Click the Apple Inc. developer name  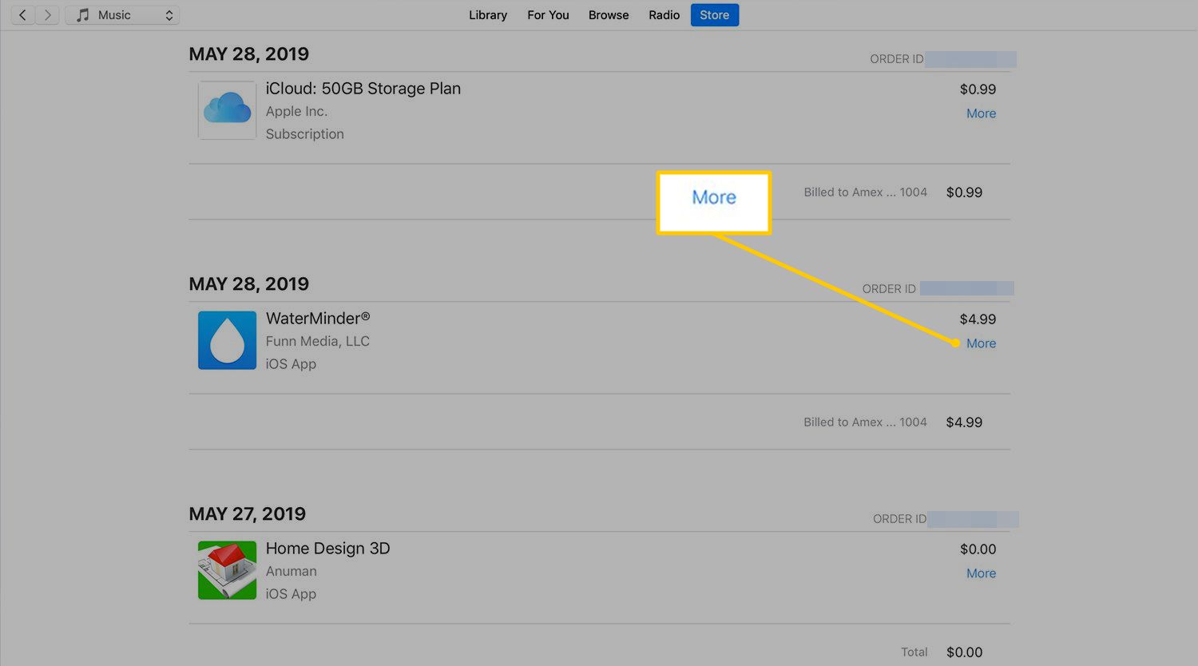[x=296, y=112]
